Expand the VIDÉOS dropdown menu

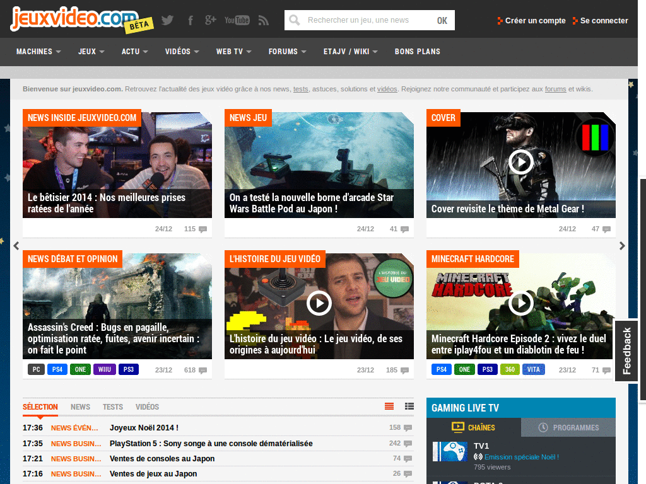182,52
